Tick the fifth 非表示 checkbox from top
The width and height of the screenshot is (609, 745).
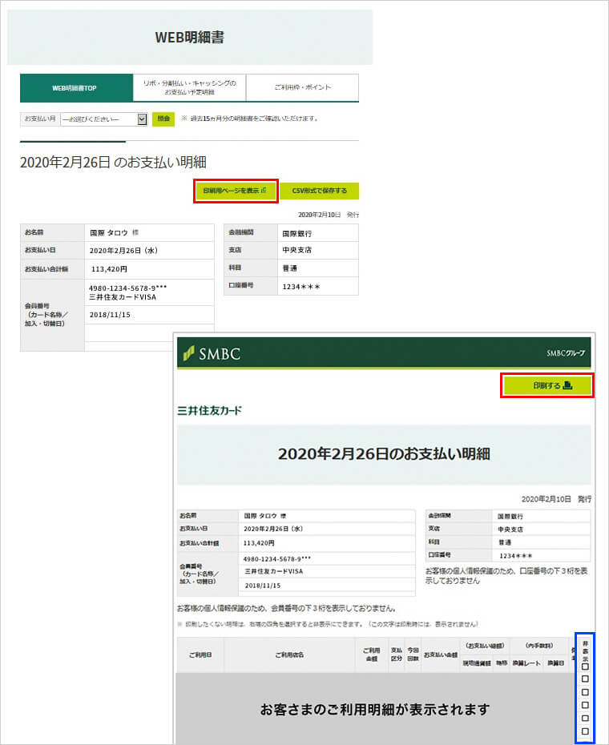[585, 719]
